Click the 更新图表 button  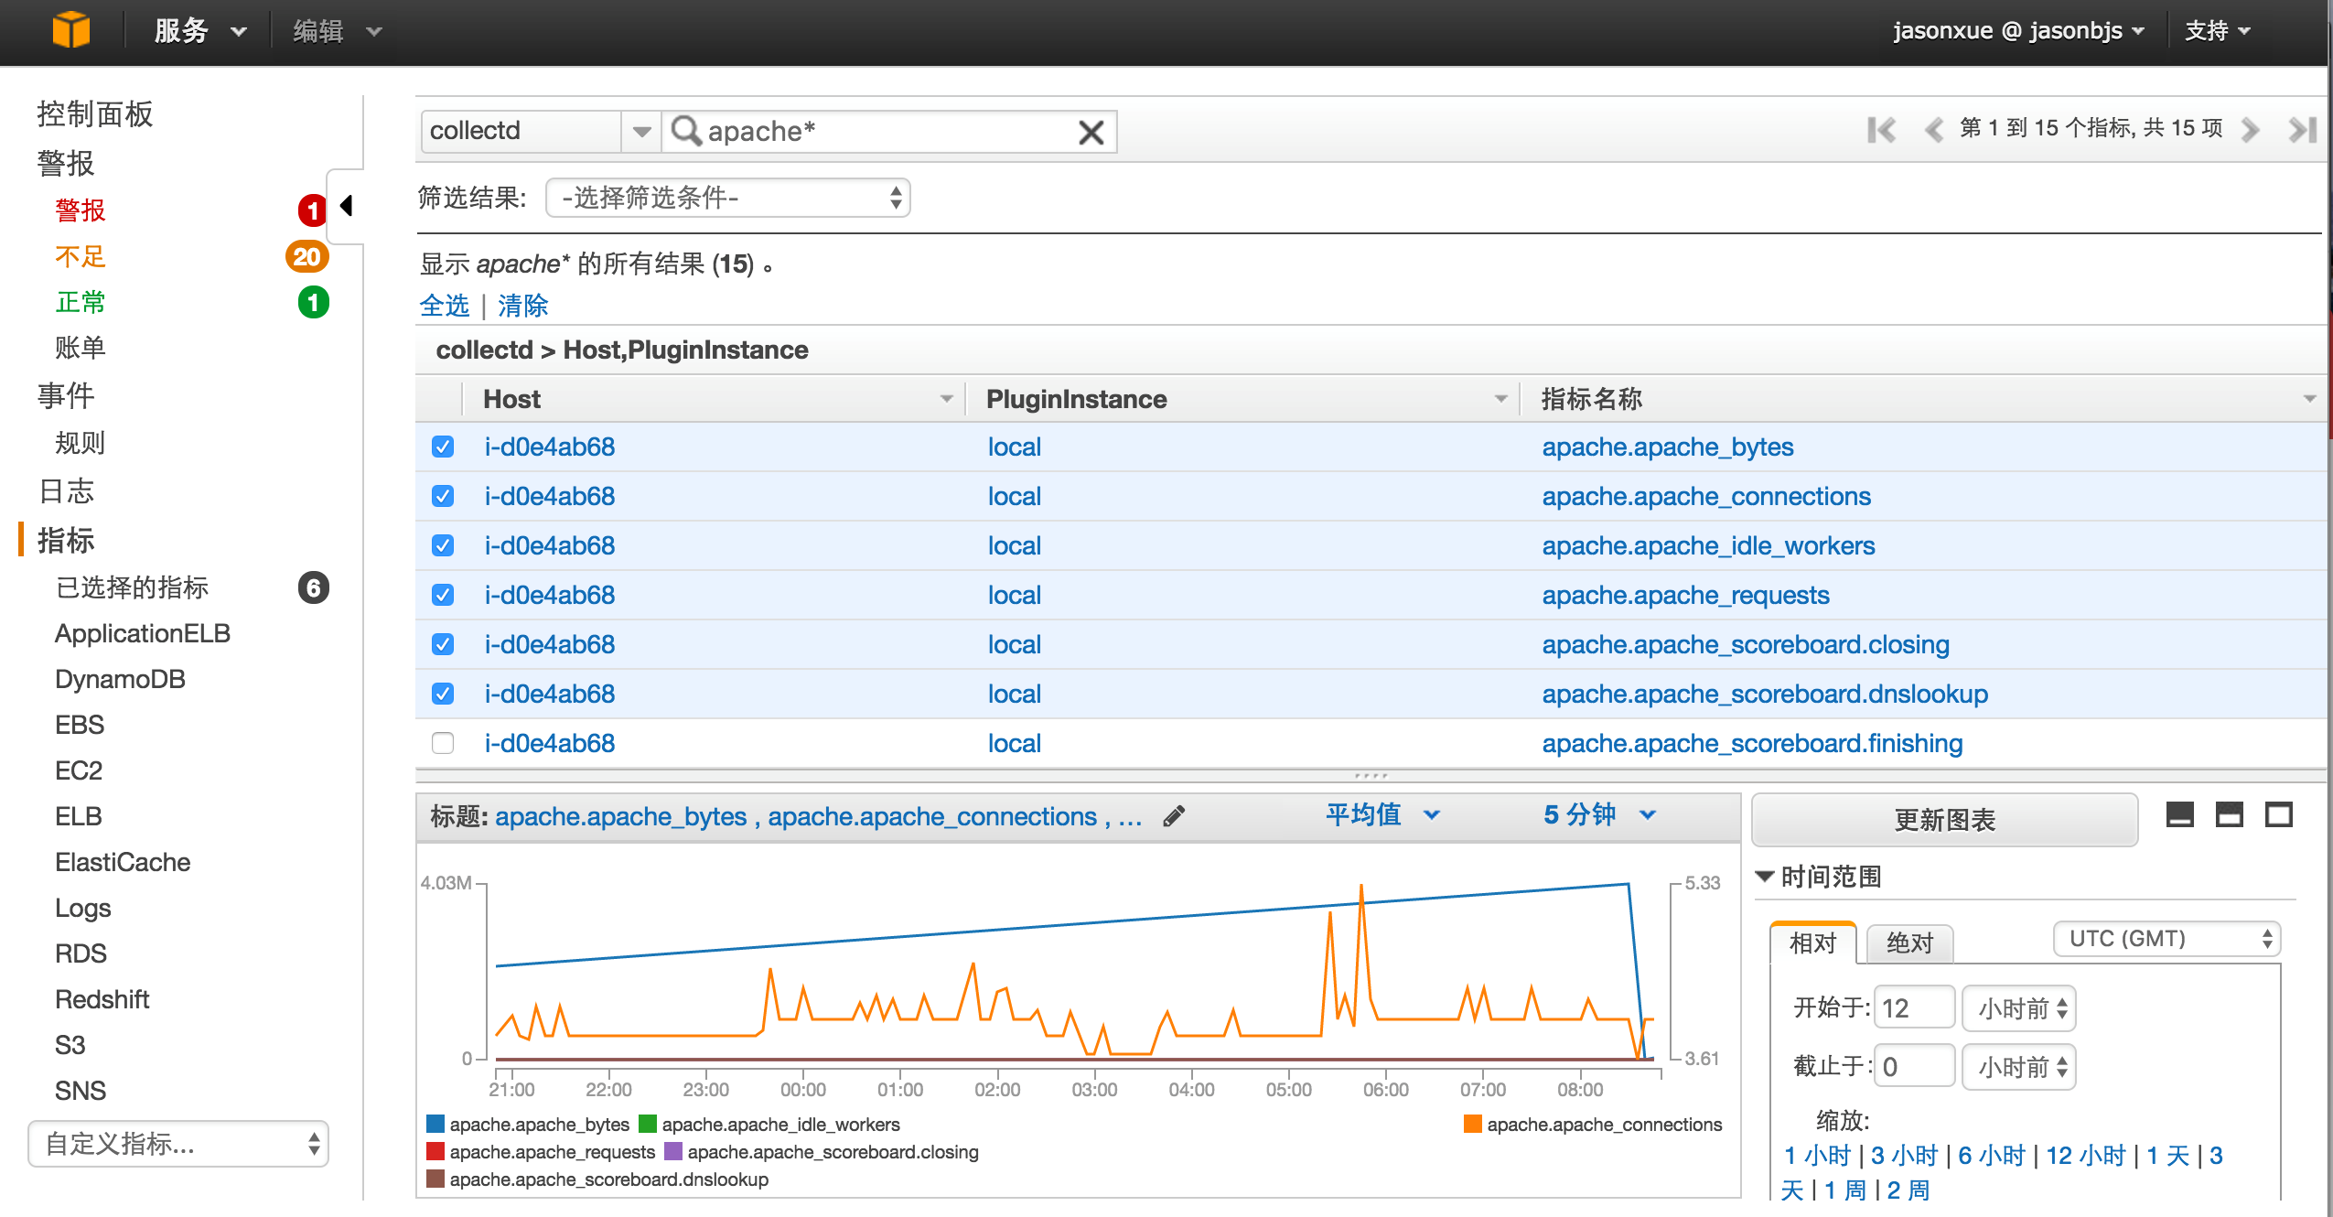pos(1943,820)
